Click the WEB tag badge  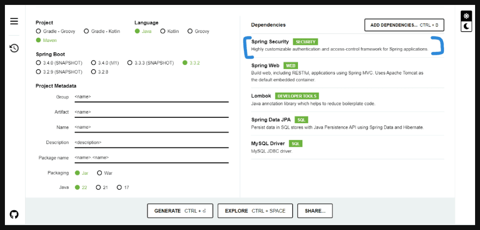pyautogui.click(x=291, y=66)
